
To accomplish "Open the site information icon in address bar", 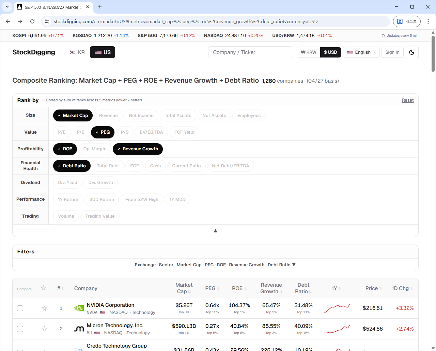I will tap(47, 21).
